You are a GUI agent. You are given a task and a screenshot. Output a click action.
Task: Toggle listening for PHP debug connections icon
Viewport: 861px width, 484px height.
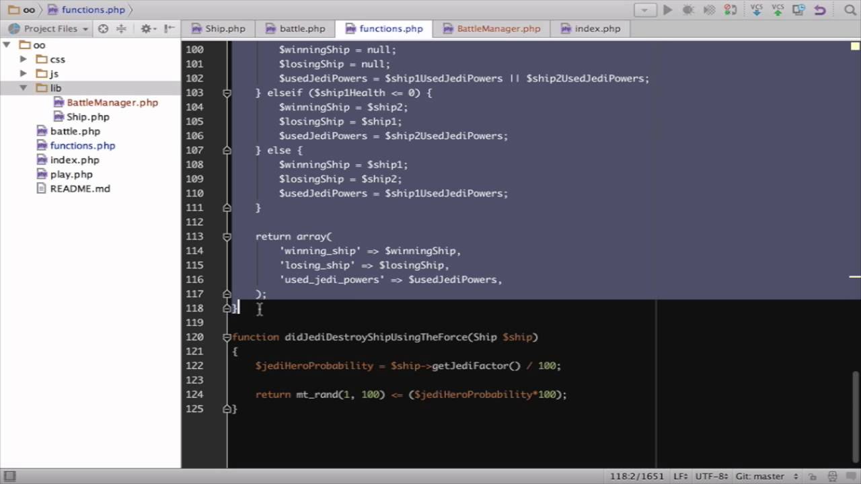point(731,10)
